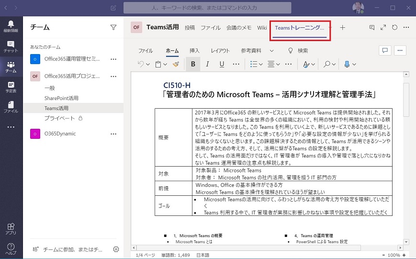The image size is (416, 259).
Task: Click the new chat compose icon
Action: point(113,8)
